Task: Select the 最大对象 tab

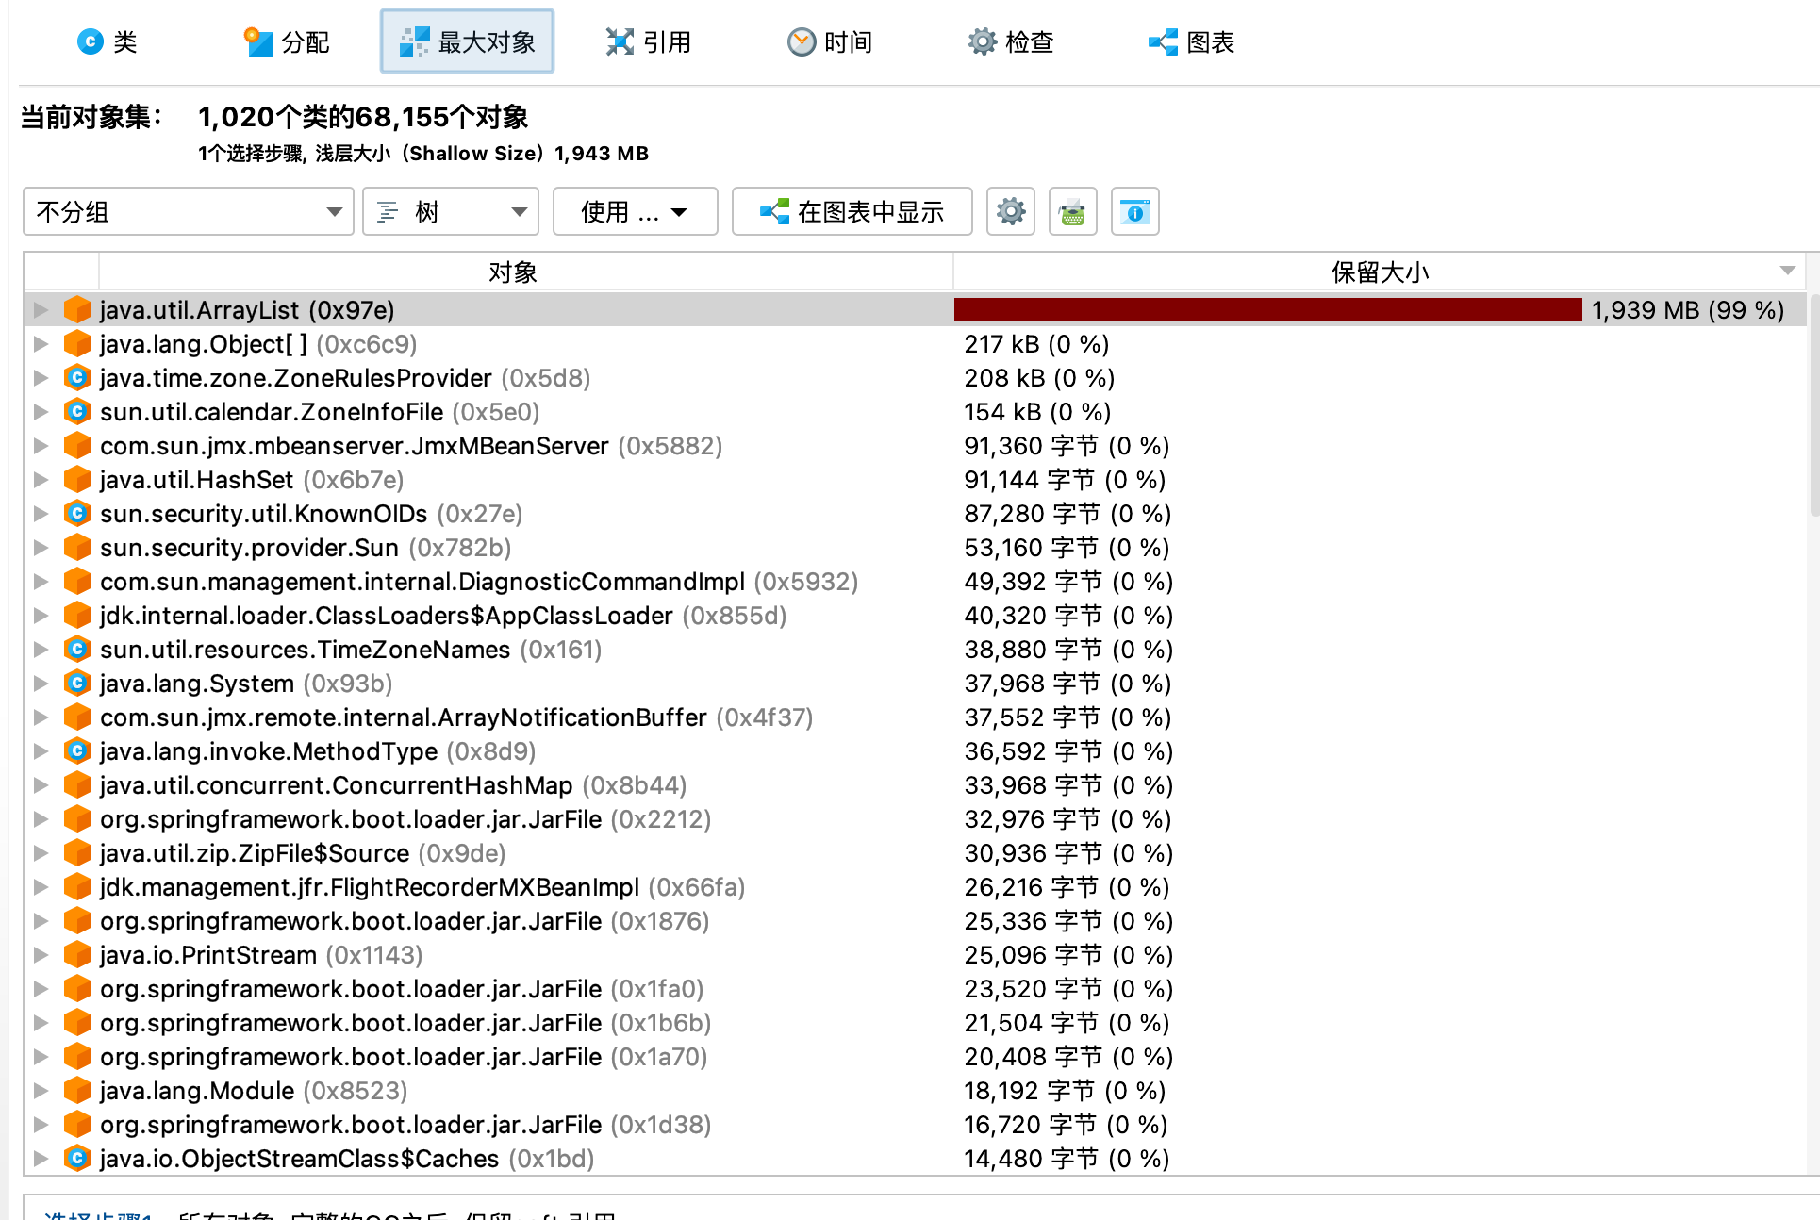Action: pyautogui.click(x=468, y=42)
